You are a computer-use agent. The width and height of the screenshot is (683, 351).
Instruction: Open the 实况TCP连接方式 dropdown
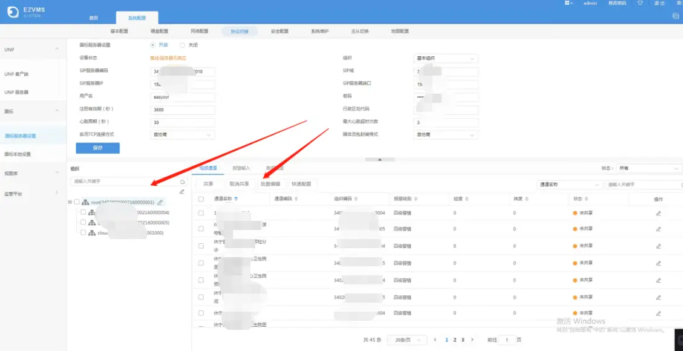pos(182,135)
